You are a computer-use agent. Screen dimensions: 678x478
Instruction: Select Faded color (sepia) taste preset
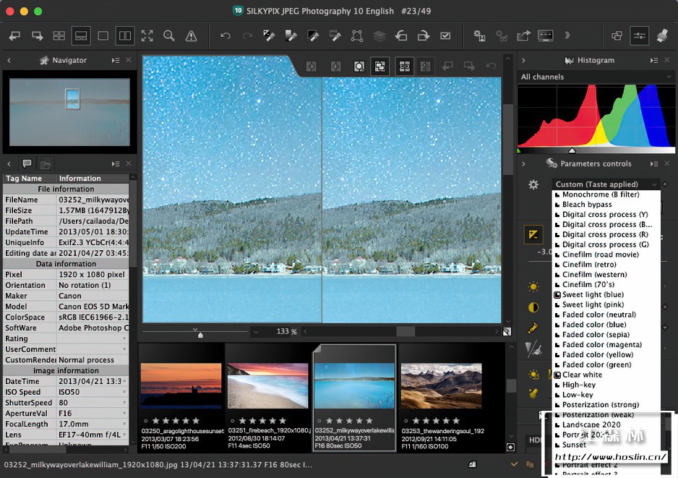pos(596,335)
